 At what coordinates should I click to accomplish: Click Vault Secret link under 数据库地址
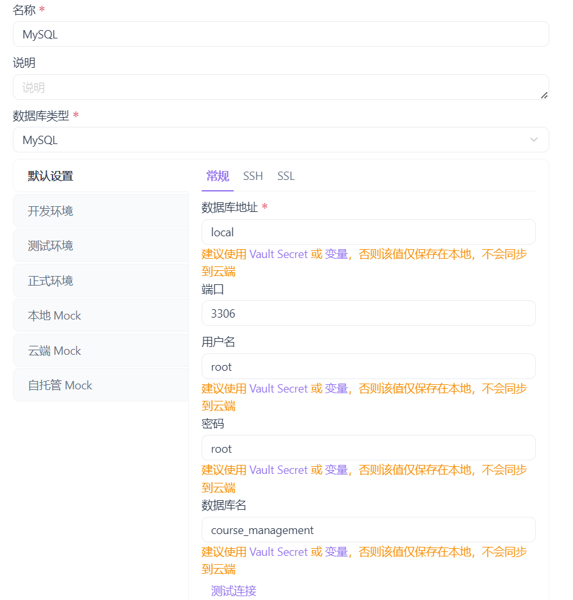[x=278, y=254]
